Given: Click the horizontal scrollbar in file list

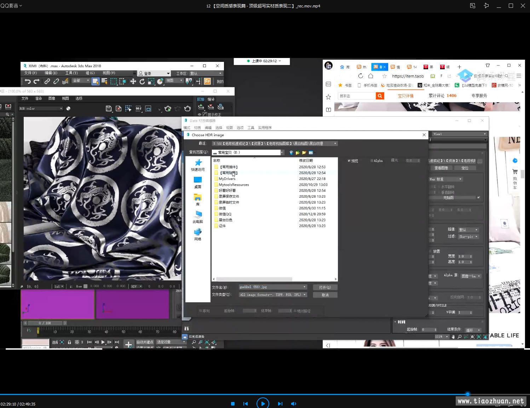Looking at the screenshot, I should pos(254,279).
